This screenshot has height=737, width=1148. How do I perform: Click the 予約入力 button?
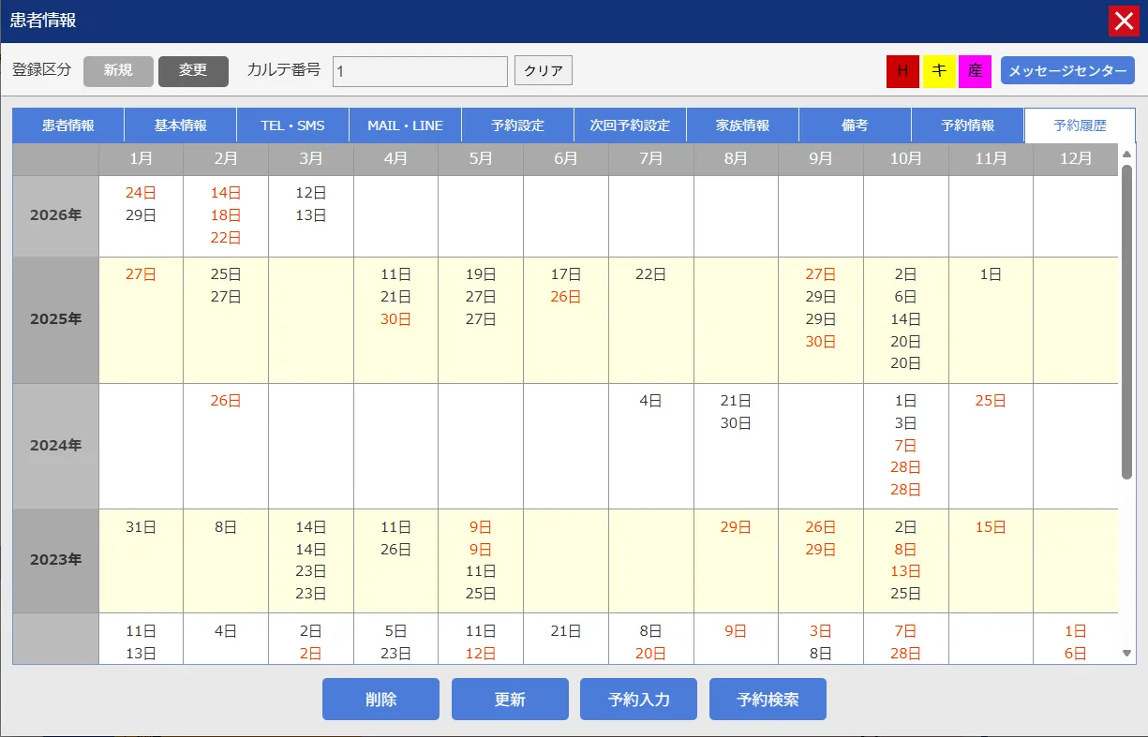click(638, 700)
